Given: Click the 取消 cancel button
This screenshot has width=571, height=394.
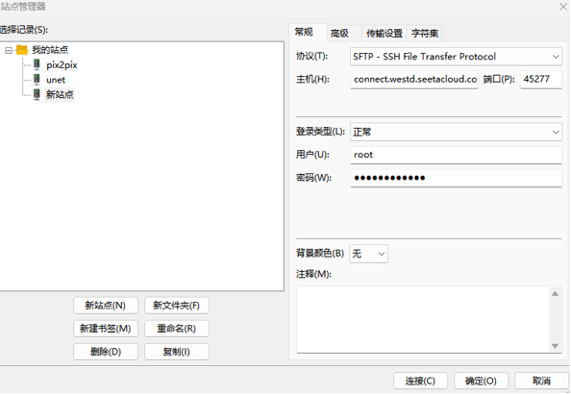Looking at the screenshot, I should [541, 382].
